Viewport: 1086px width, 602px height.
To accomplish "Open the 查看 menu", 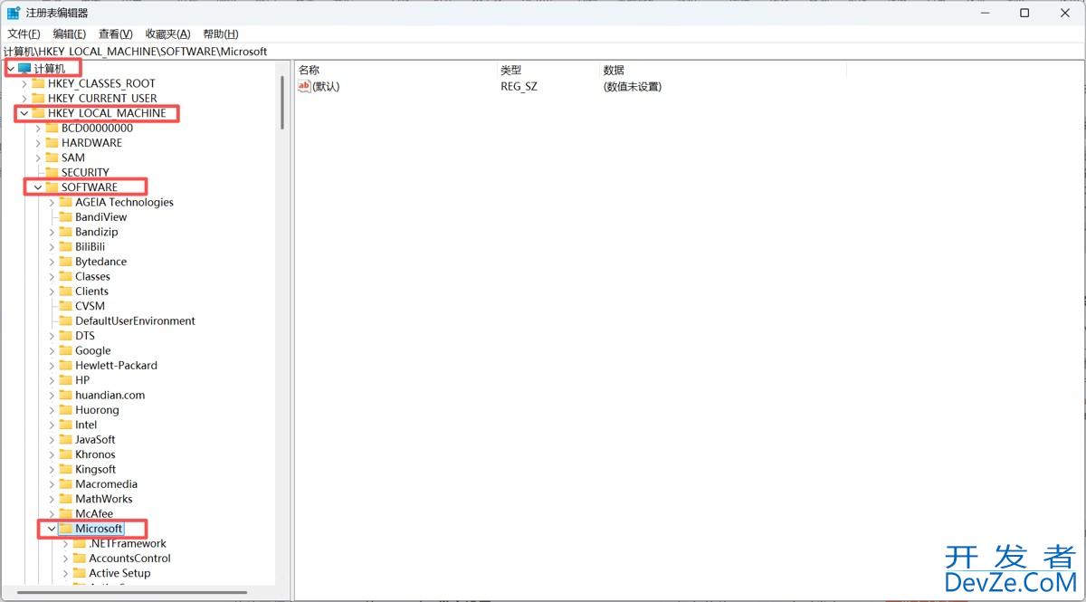I will click(113, 33).
